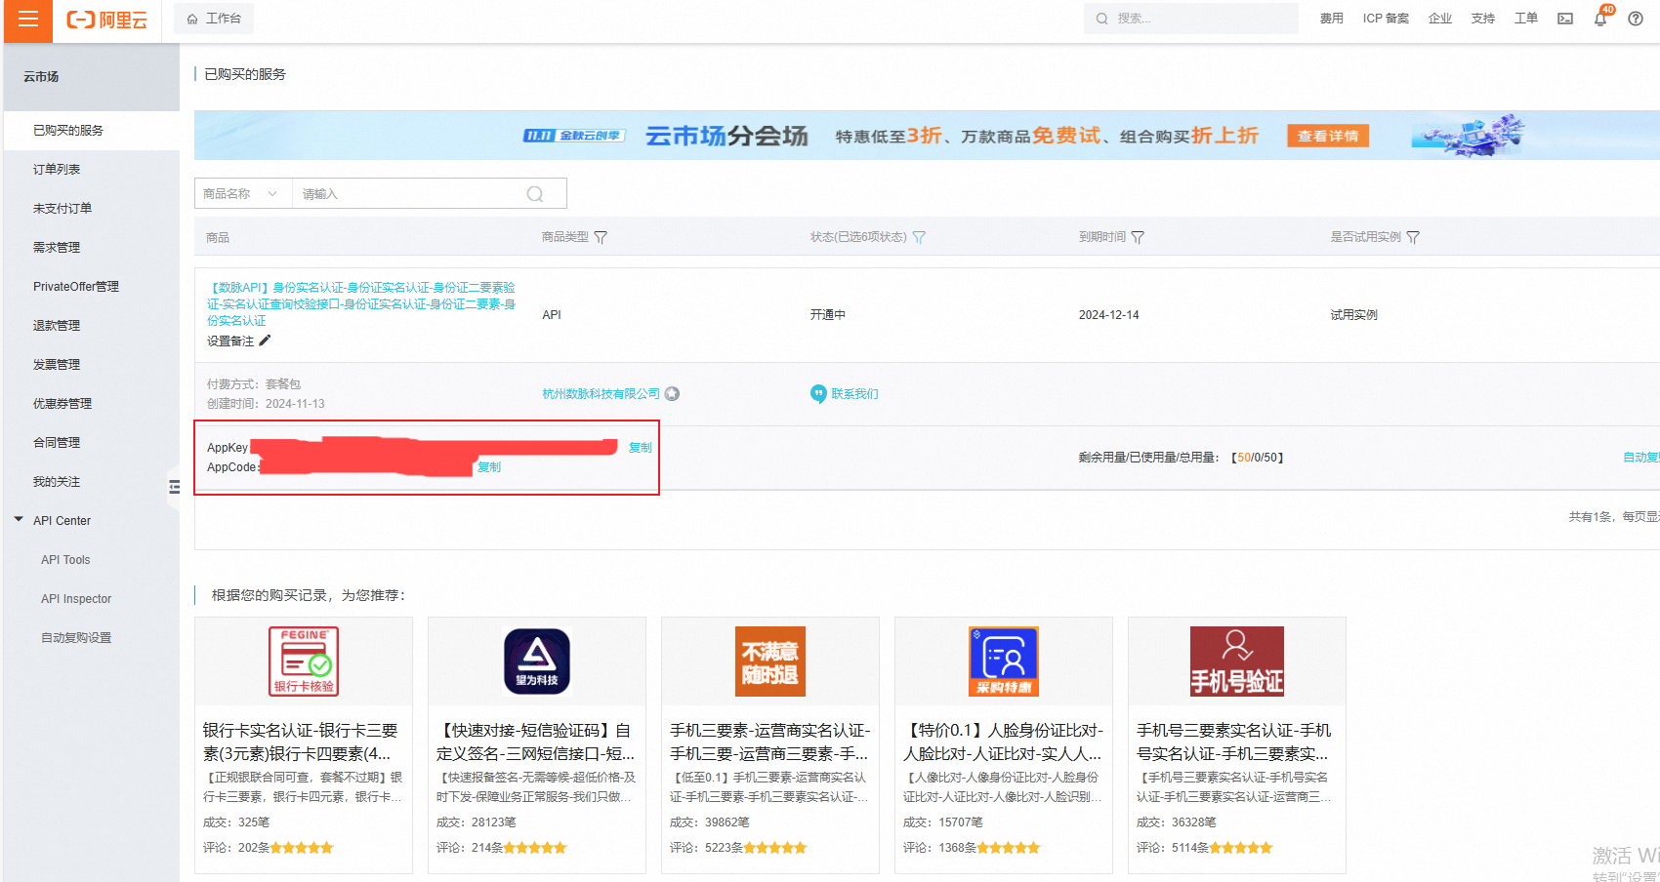Open the hamburger main menu
1660x882 pixels.
pyautogui.click(x=28, y=20)
